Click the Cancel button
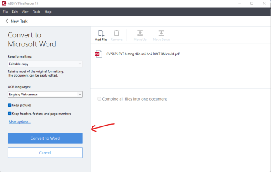The height and width of the screenshot is (172, 271). (x=45, y=153)
